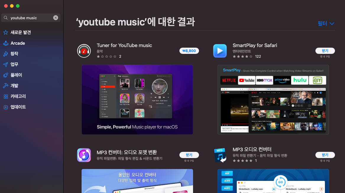Click subtitle 뮤직 파일 변환기 - 음악 파일 형식 변환
The height and width of the screenshot is (193, 345).
click(x=260, y=155)
